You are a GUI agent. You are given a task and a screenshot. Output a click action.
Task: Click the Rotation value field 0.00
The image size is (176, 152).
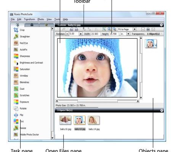pyautogui.click(x=74, y=34)
